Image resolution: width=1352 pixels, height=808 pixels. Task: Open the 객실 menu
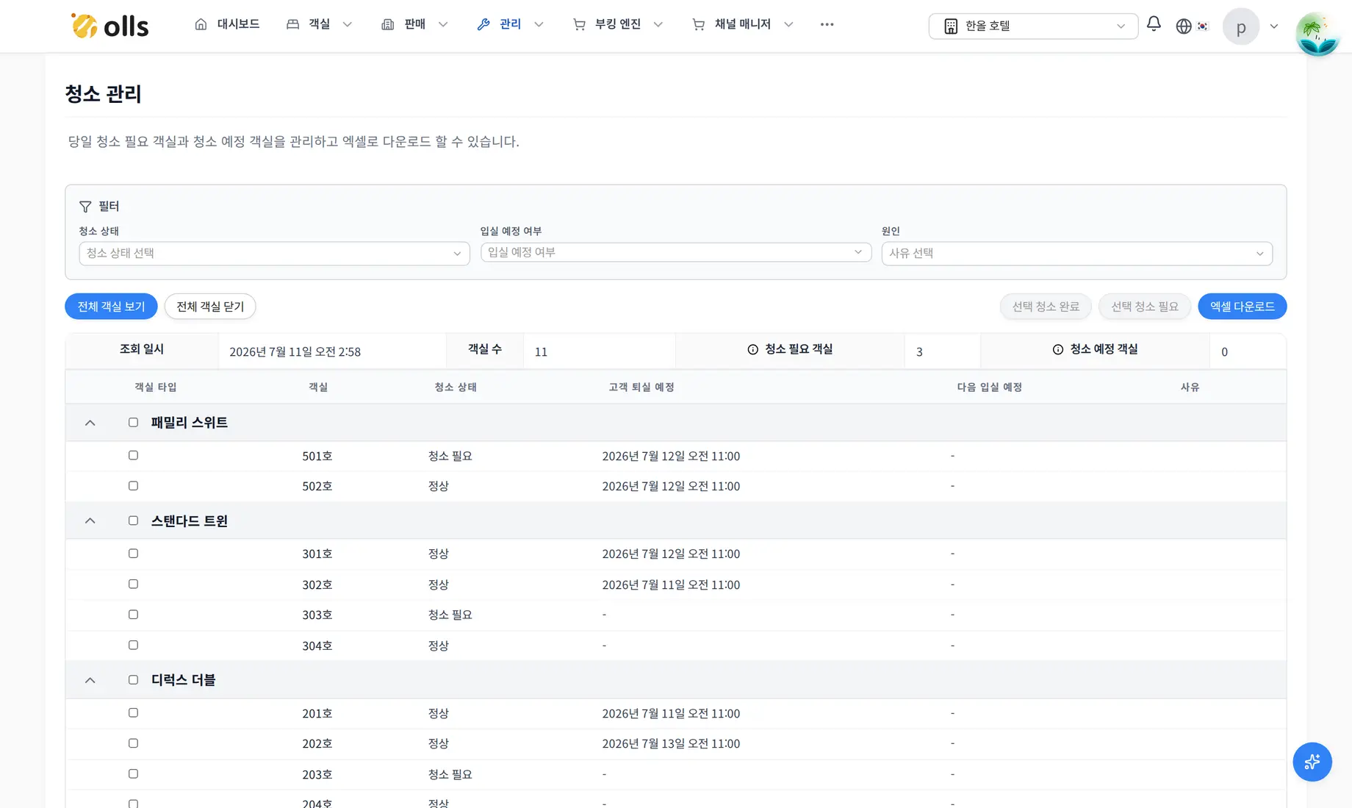tap(320, 24)
